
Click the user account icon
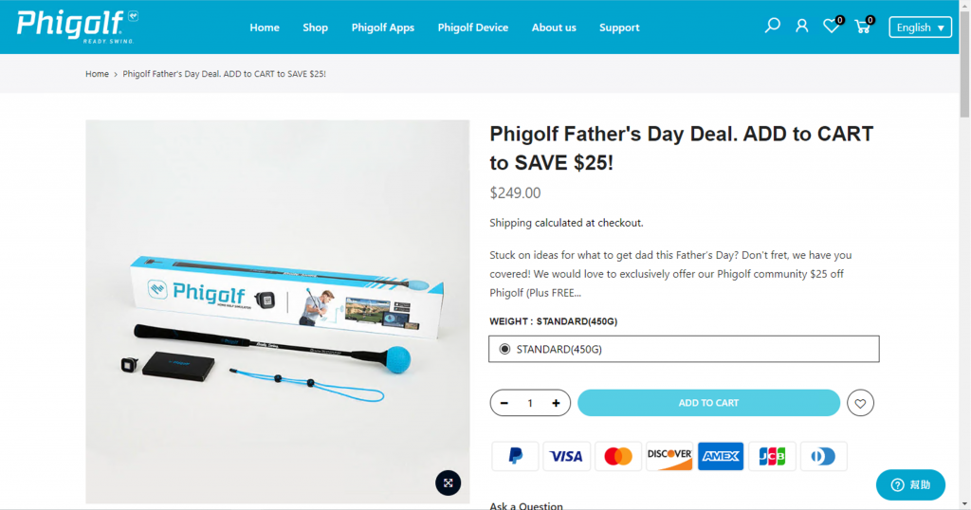[x=802, y=27]
